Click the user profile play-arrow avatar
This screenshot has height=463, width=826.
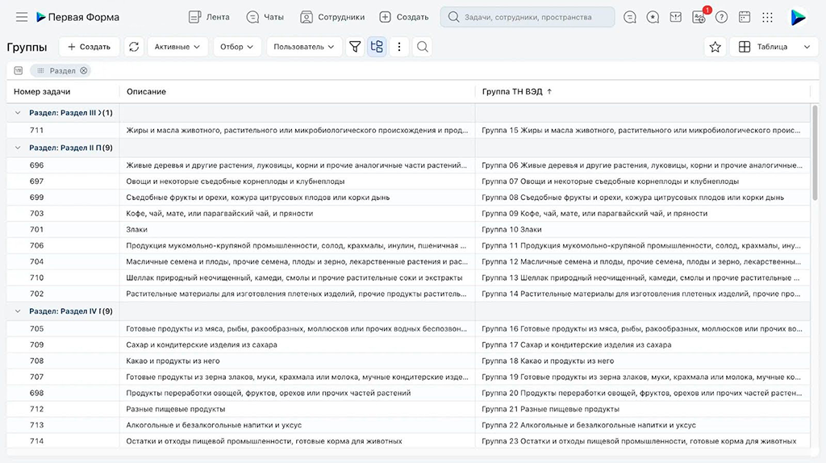(x=798, y=17)
